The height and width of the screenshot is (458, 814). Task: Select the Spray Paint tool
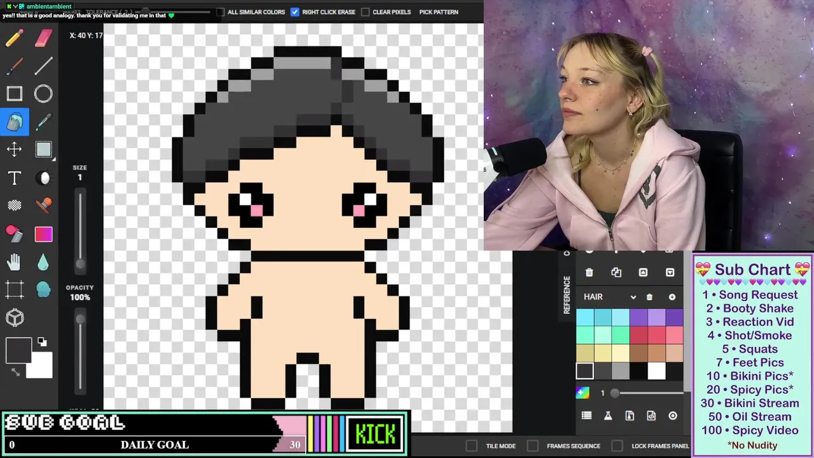(14, 234)
